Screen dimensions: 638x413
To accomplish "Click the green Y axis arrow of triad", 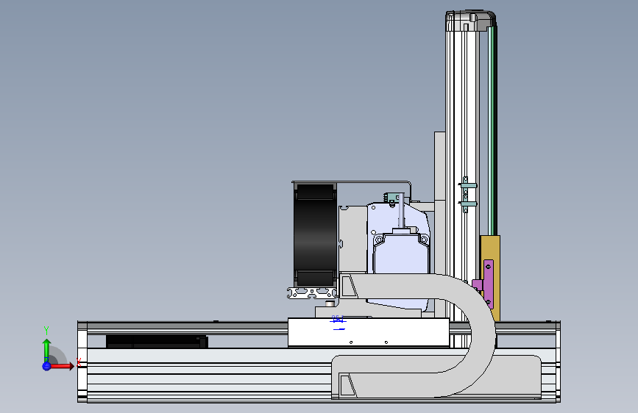I will click(46, 349).
